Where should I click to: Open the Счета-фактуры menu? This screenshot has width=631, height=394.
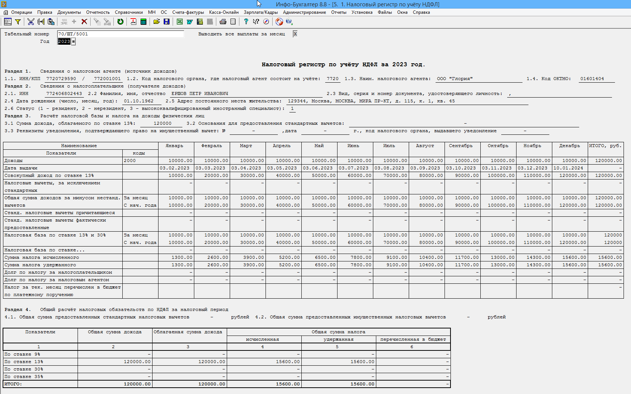(x=188, y=12)
